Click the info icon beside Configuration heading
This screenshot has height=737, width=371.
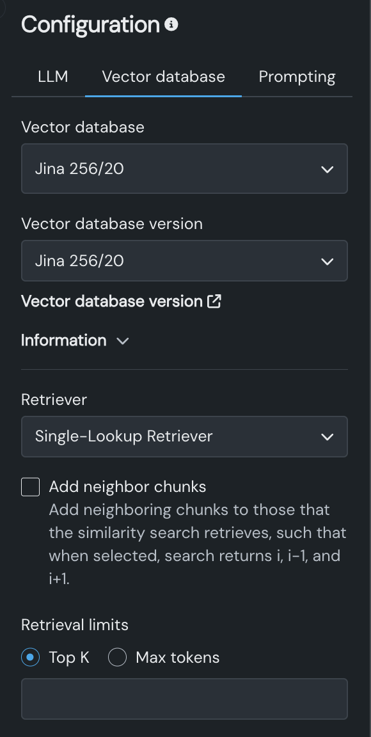click(x=171, y=24)
